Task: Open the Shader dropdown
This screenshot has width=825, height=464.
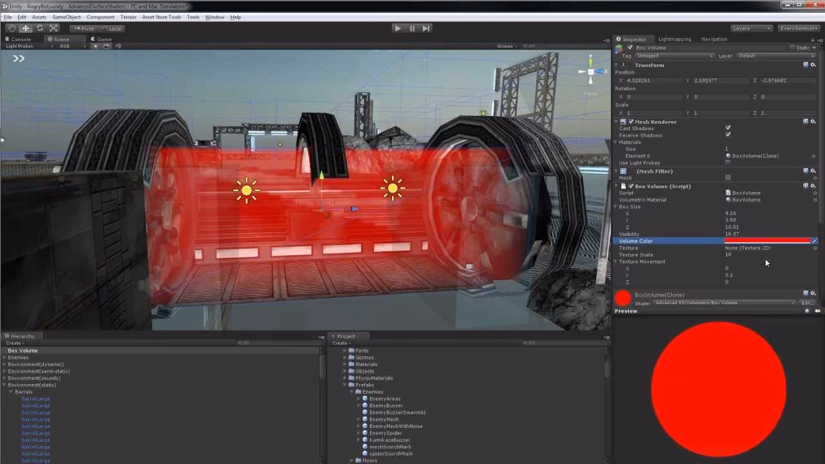Action: 724,303
